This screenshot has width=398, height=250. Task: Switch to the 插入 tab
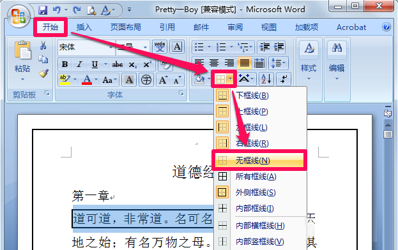pos(84,27)
